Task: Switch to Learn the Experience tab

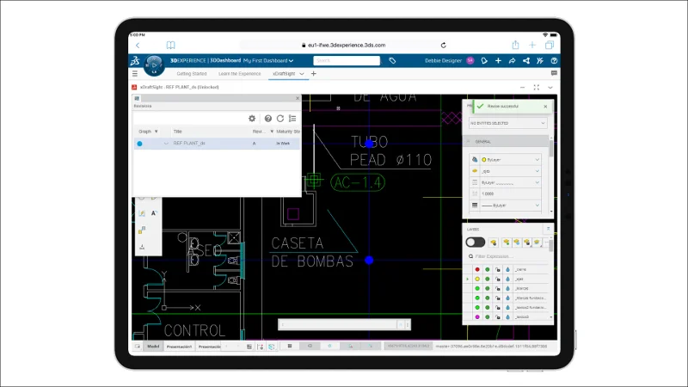Action: 240,74
